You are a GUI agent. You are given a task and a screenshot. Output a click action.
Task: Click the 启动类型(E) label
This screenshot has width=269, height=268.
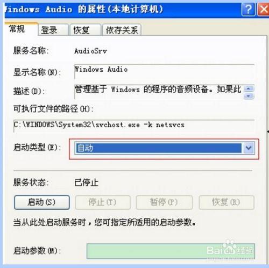(37, 148)
